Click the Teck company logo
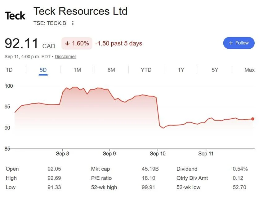 coord(15,16)
